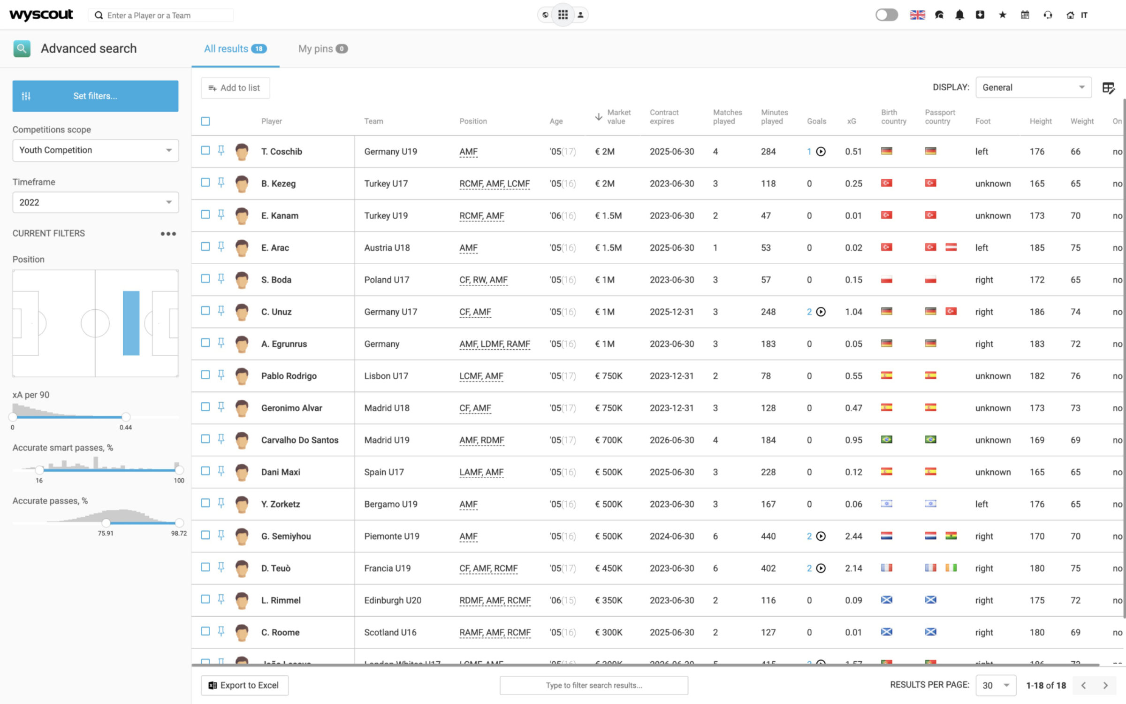The height and width of the screenshot is (704, 1126).
Task: Open the calendar icon in the top bar
Action: [x=1025, y=15]
